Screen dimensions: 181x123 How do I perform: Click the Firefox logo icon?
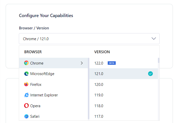point(26,84)
